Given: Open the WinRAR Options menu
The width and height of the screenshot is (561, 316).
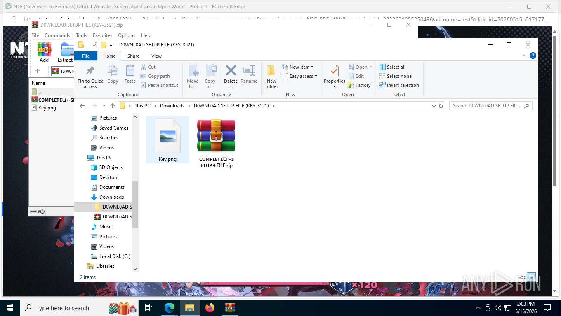Looking at the screenshot, I should pyautogui.click(x=127, y=35).
